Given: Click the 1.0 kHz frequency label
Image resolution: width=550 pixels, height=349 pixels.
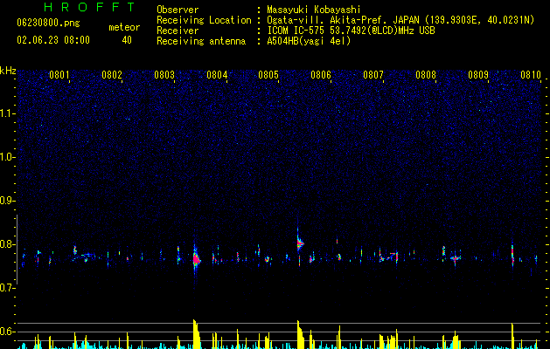Looking at the screenshot, I should tap(8, 157).
